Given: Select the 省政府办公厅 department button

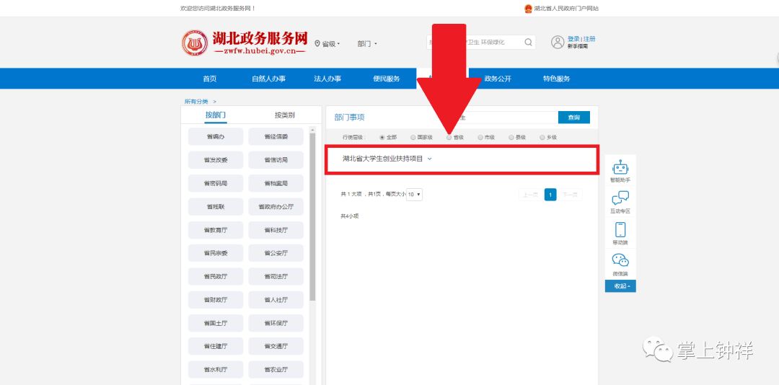Looking at the screenshot, I should (x=276, y=207).
